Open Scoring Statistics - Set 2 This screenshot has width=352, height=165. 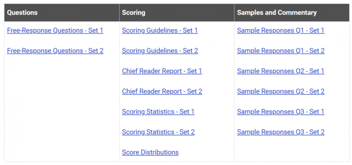point(158,132)
